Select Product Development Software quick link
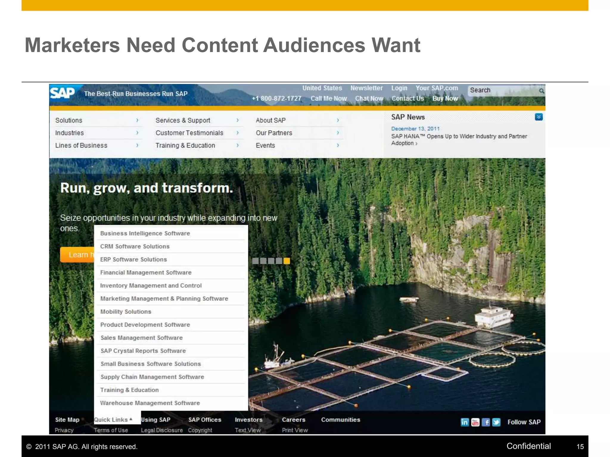The image size is (610, 457). point(171,325)
